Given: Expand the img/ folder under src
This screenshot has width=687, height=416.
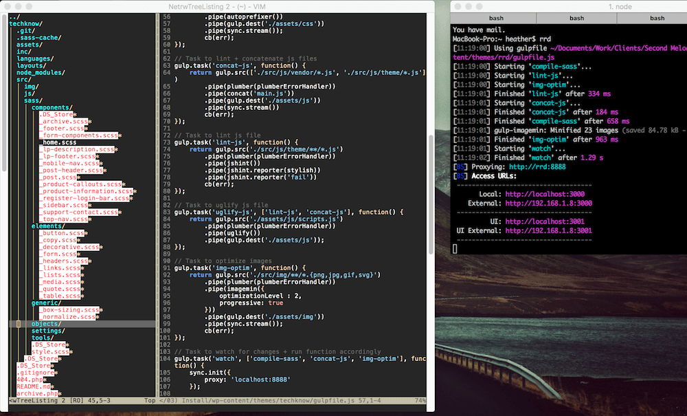Looking at the screenshot, I should [32, 87].
